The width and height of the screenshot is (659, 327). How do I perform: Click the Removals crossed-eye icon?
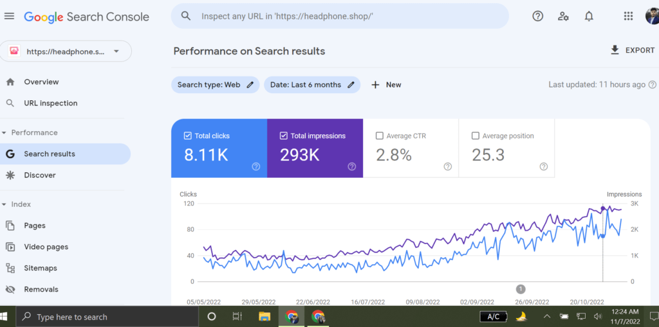coord(10,290)
